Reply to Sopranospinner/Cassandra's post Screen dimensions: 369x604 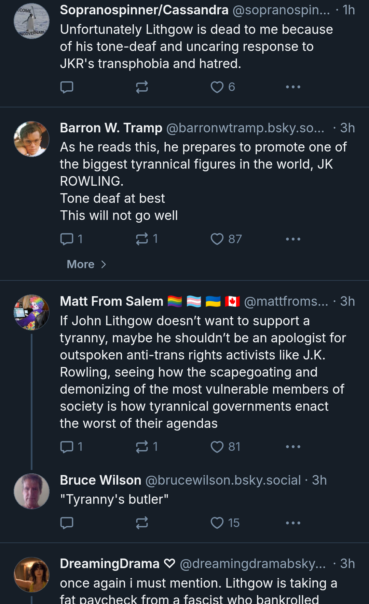67,87
